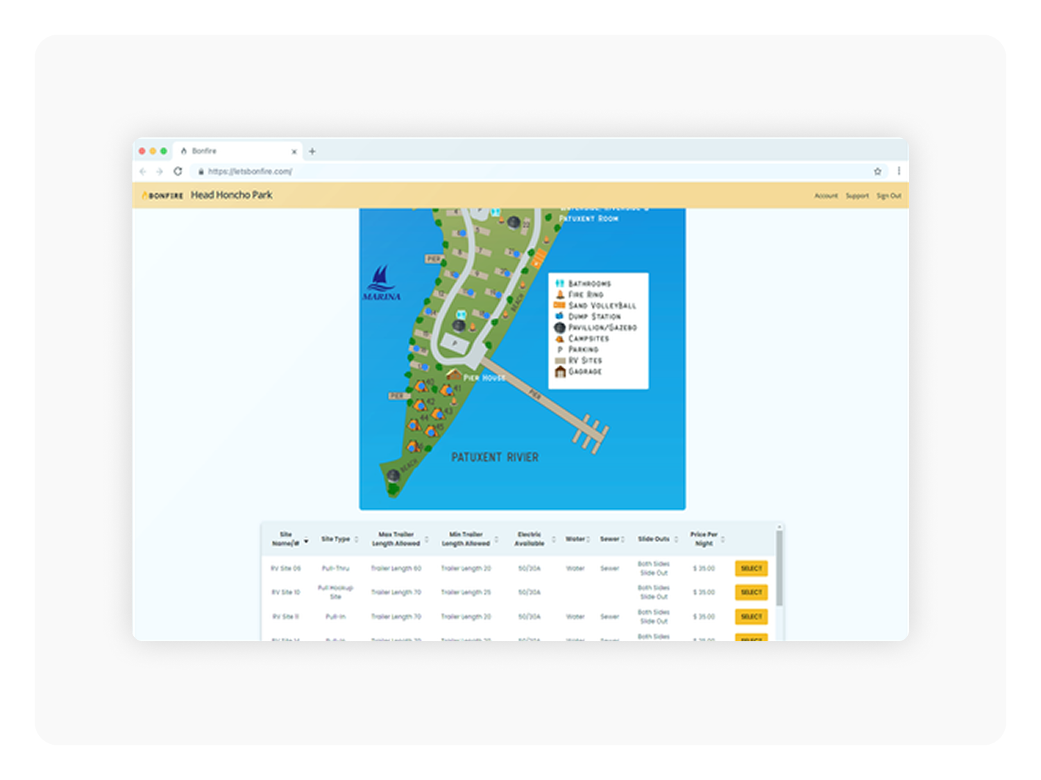Screen dimensions: 1041x780
Task: Click the Sand Volleyball icon in the legend
Action: pyautogui.click(x=559, y=305)
